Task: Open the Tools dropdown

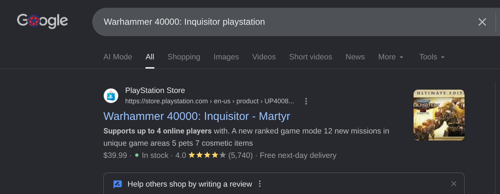Action: tap(432, 57)
